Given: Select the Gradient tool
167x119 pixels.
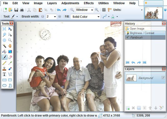Looking at the screenshot, I should pos(10,52).
